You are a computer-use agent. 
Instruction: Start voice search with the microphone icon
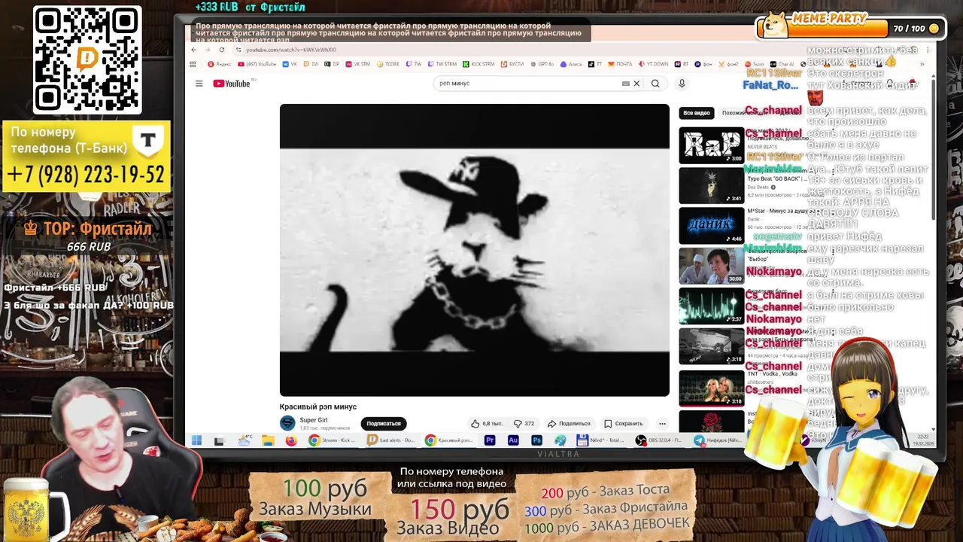tap(682, 84)
